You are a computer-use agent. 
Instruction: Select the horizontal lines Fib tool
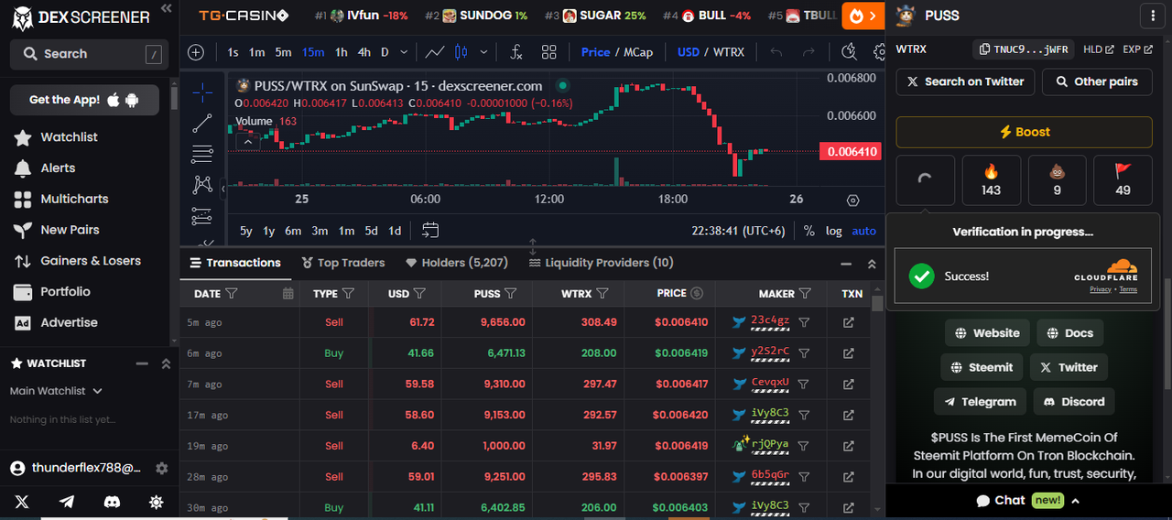tap(202, 154)
